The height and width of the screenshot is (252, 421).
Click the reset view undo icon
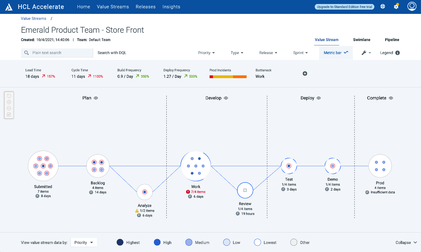click(9, 96)
